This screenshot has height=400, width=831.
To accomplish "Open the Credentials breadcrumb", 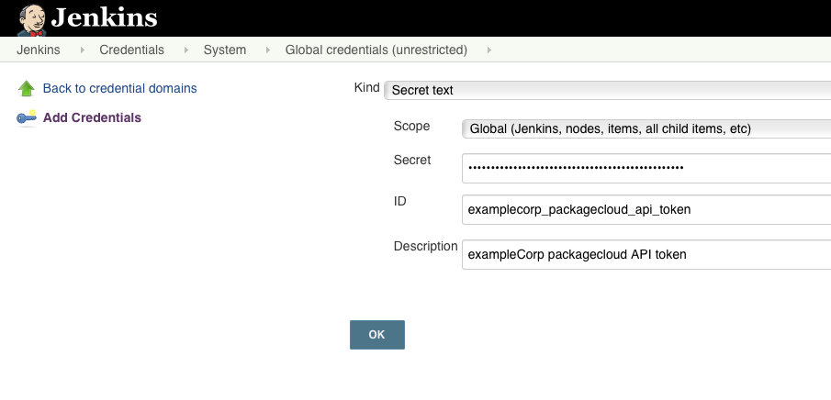I will coord(132,50).
